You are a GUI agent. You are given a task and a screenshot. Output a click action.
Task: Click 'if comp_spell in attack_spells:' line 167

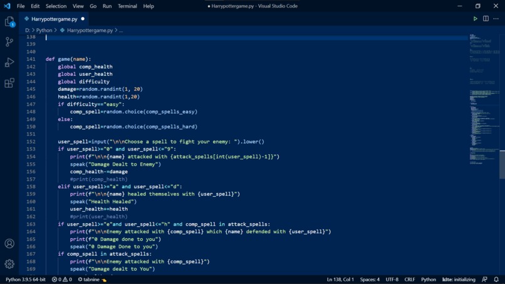105,254
